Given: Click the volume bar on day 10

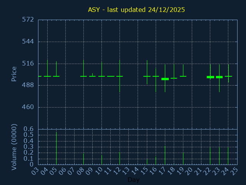Looking at the screenshot, I should [101, 160].
